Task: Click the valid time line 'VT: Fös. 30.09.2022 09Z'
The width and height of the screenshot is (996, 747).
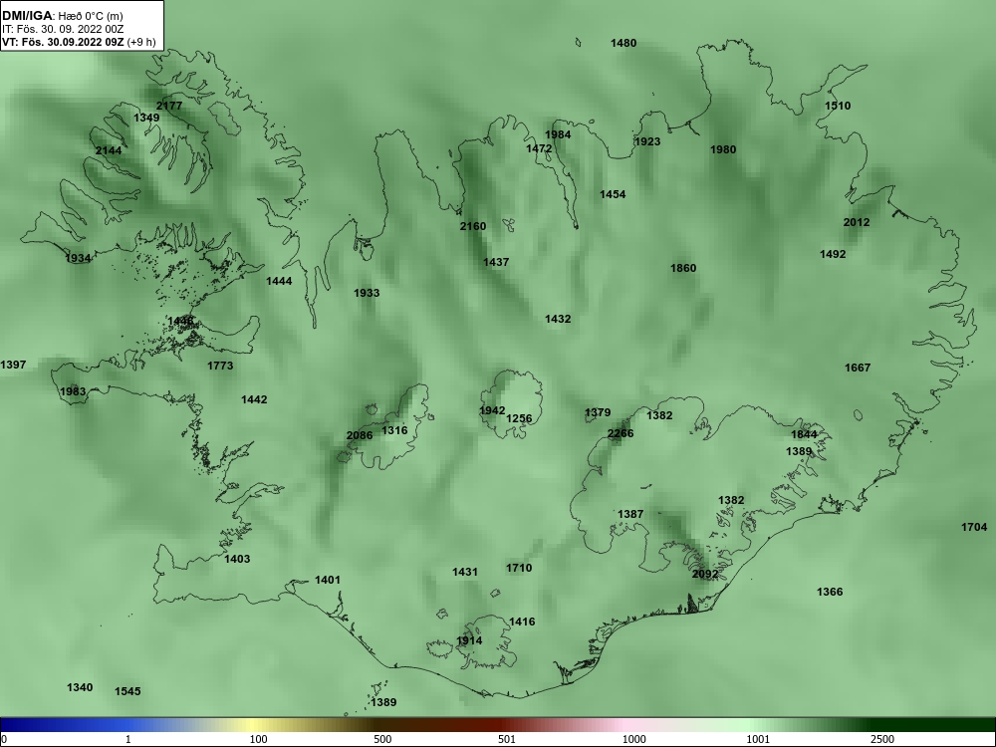Action: point(64,42)
